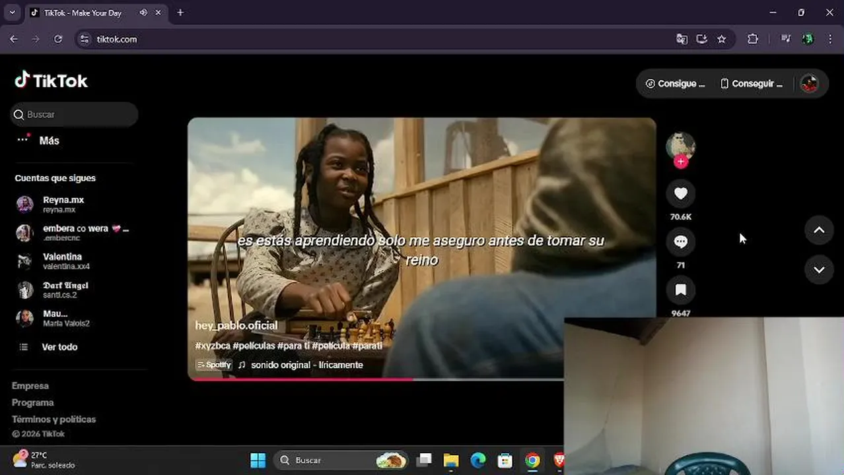Click the Consigue... coins button

pyautogui.click(x=675, y=84)
